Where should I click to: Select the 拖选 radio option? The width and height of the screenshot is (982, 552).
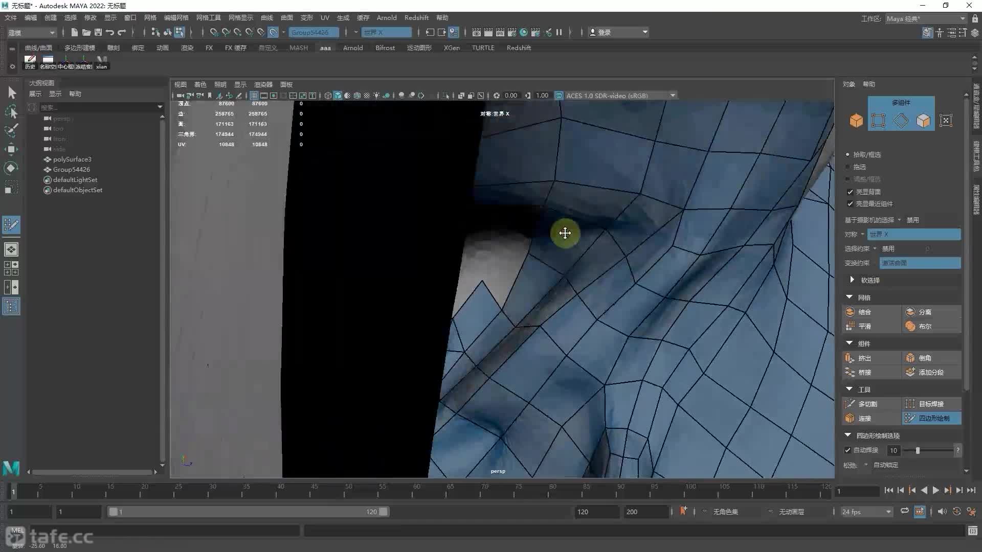[847, 167]
